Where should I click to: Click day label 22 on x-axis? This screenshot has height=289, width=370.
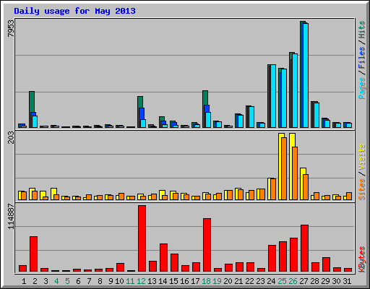(x=249, y=281)
